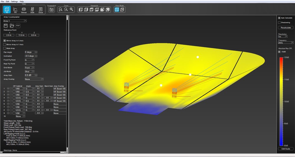Switch to the FR view
The height and width of the screenshot is (157, 295).
coord(15,10)
